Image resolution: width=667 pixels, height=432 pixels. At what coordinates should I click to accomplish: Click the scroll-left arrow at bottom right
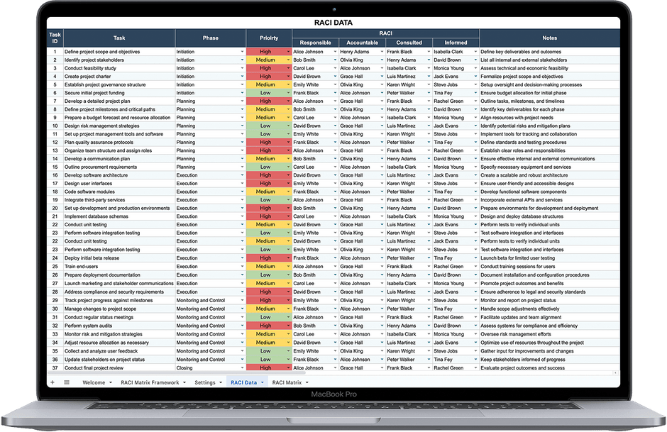[x=615, y=373]
